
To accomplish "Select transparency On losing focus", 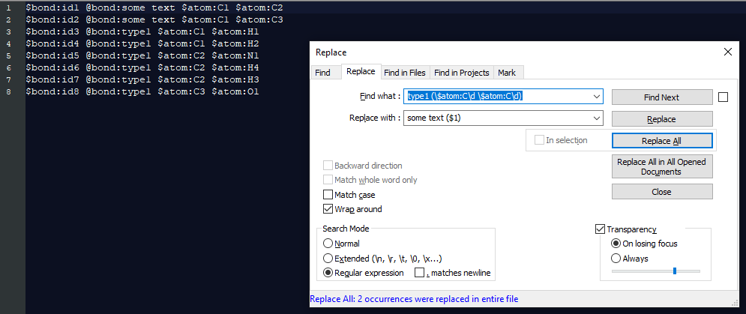I will [616, 244].
